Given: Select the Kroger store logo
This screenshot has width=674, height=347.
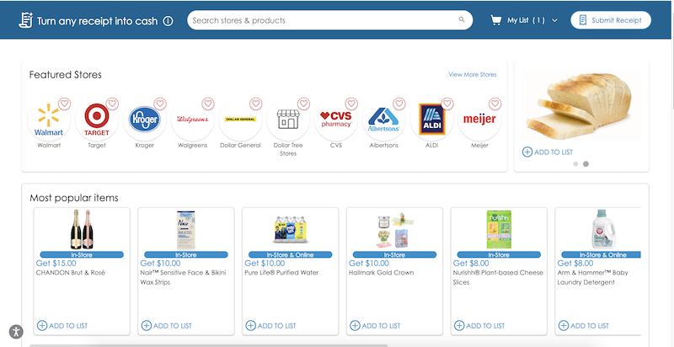Looking at the screenshot, I should coord(144,120).
